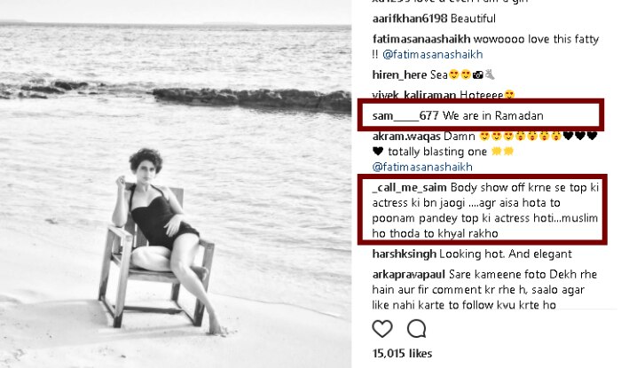621x368 pixels.
Task: Open comments with the speech bubble icon
Action: (417, 328)
